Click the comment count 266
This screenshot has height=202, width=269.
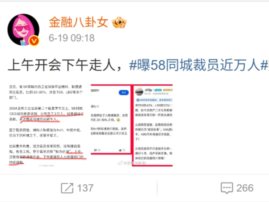tap(245, 188)
